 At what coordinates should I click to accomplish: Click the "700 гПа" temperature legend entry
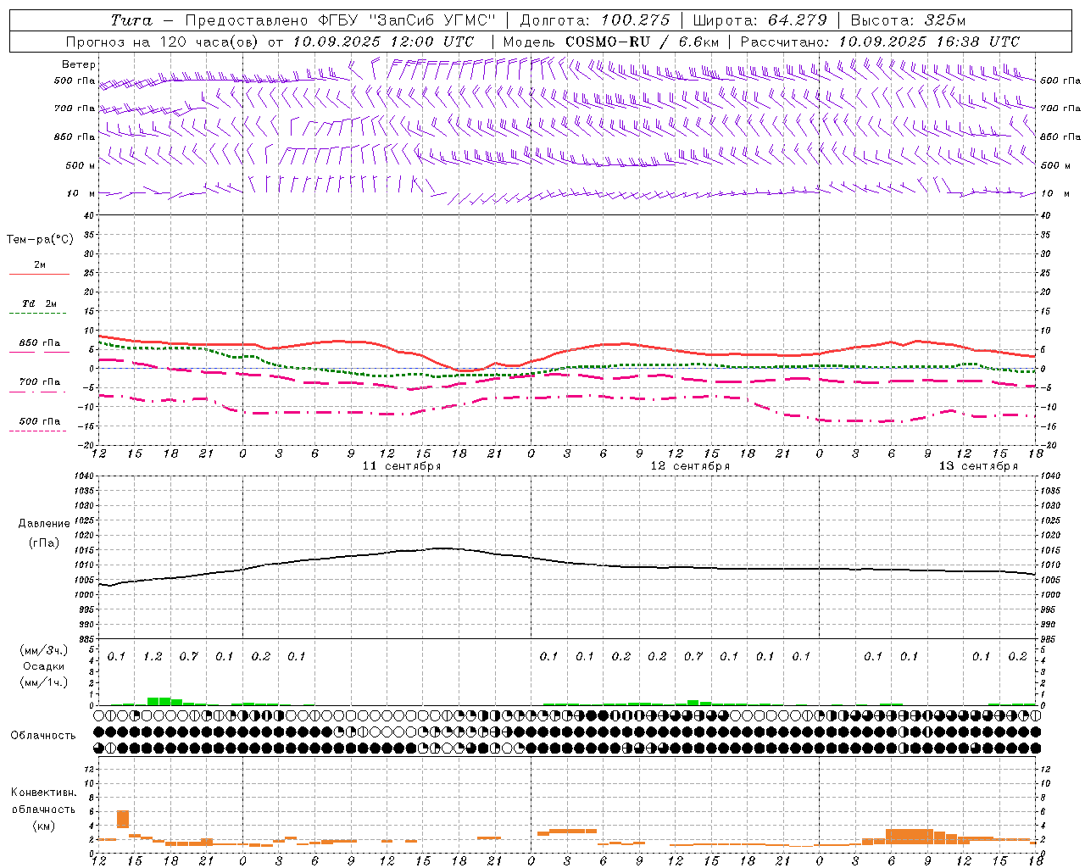pos(40,382)
